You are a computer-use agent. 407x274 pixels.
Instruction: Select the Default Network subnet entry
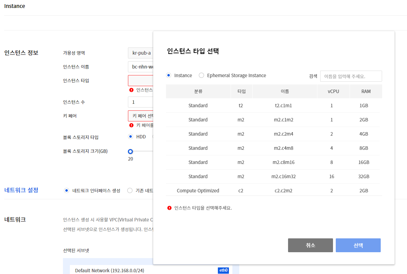click(111, 270)
